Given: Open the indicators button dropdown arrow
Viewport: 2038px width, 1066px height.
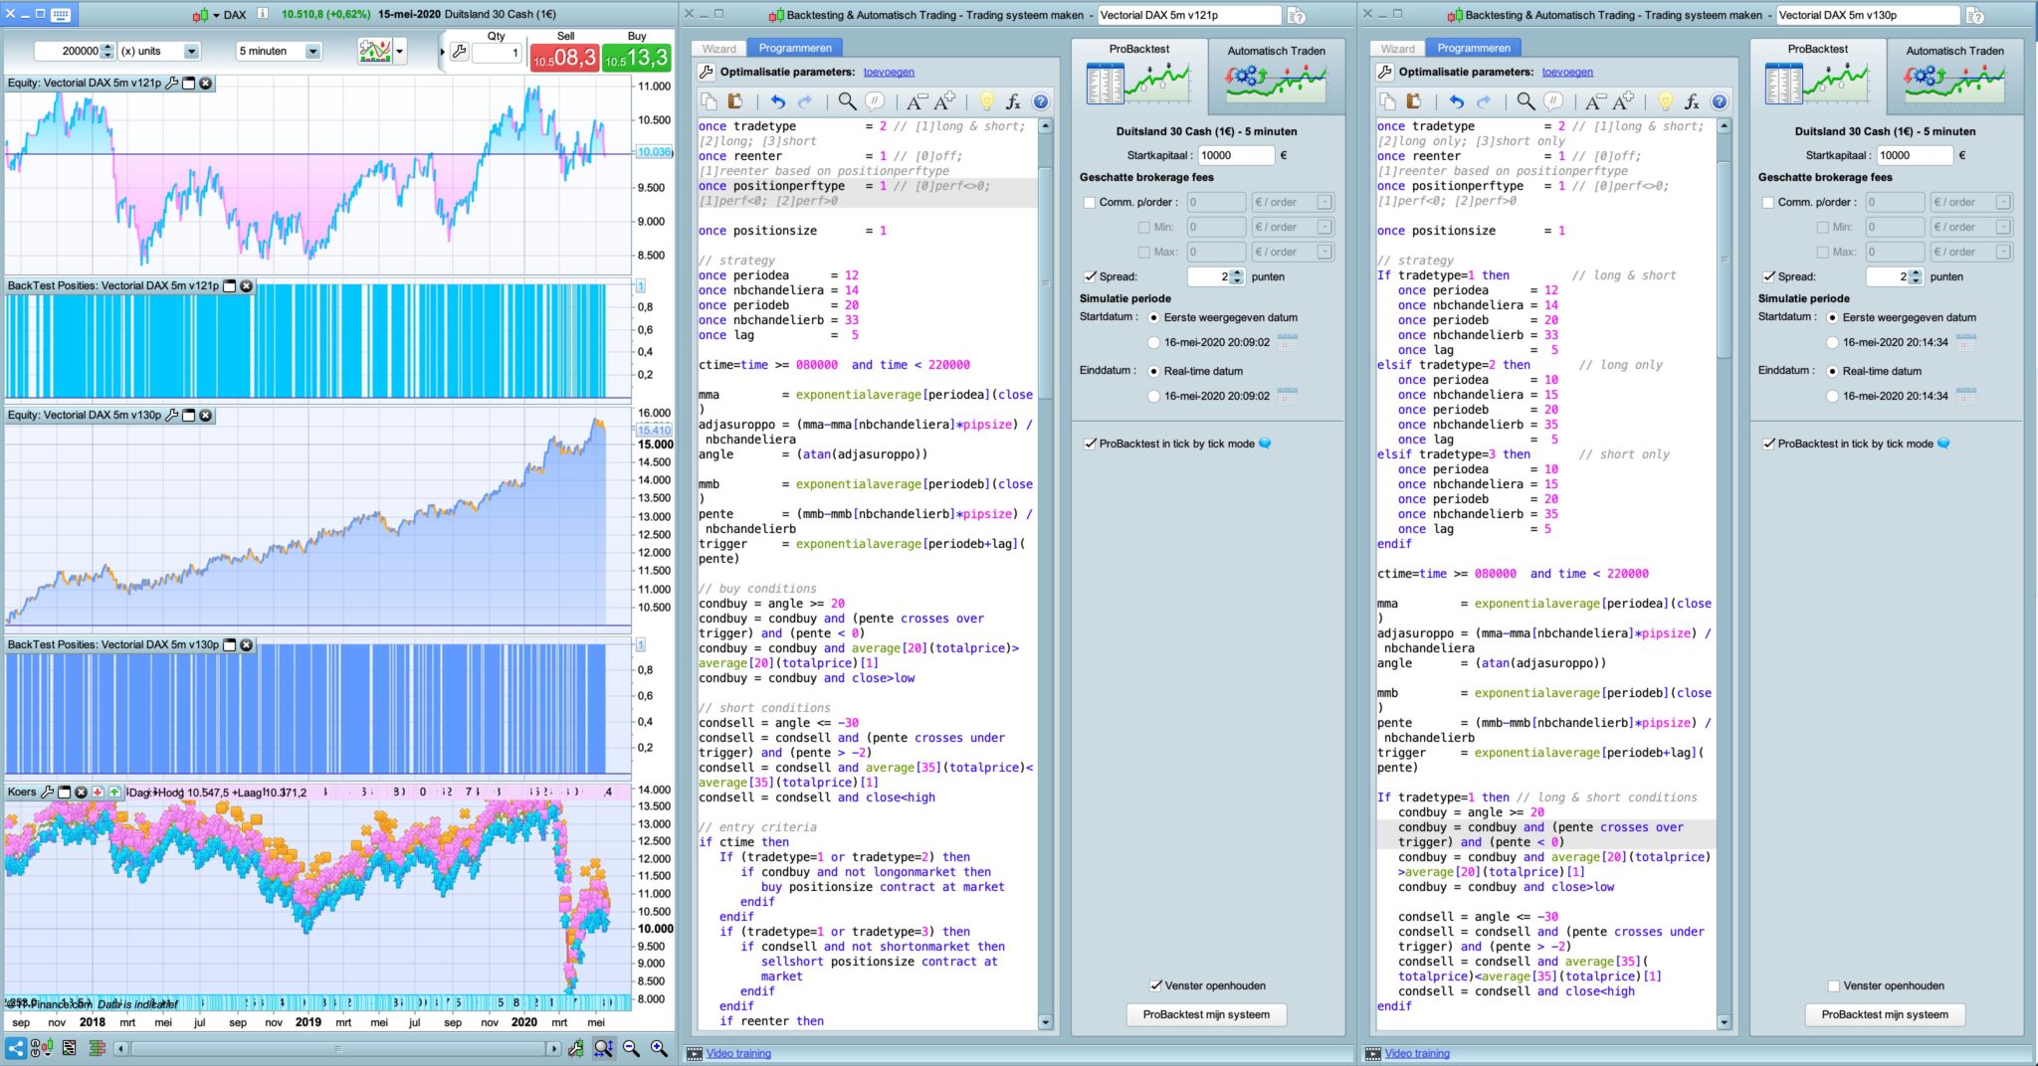Looking at the screenshot, I should pos(400,51).
